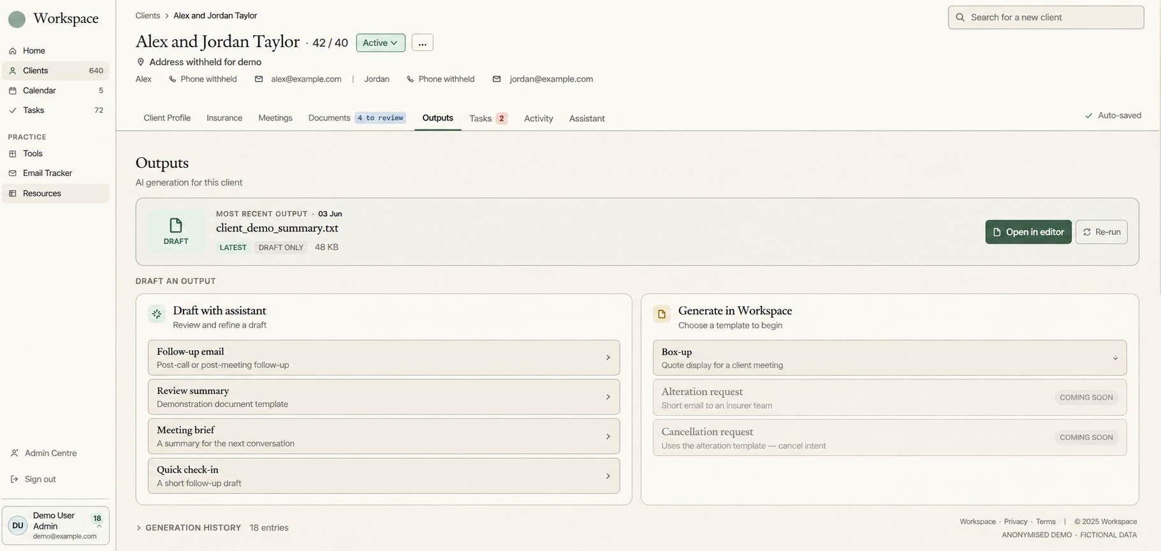Click the DRAFT document file icon

[176, 225]
